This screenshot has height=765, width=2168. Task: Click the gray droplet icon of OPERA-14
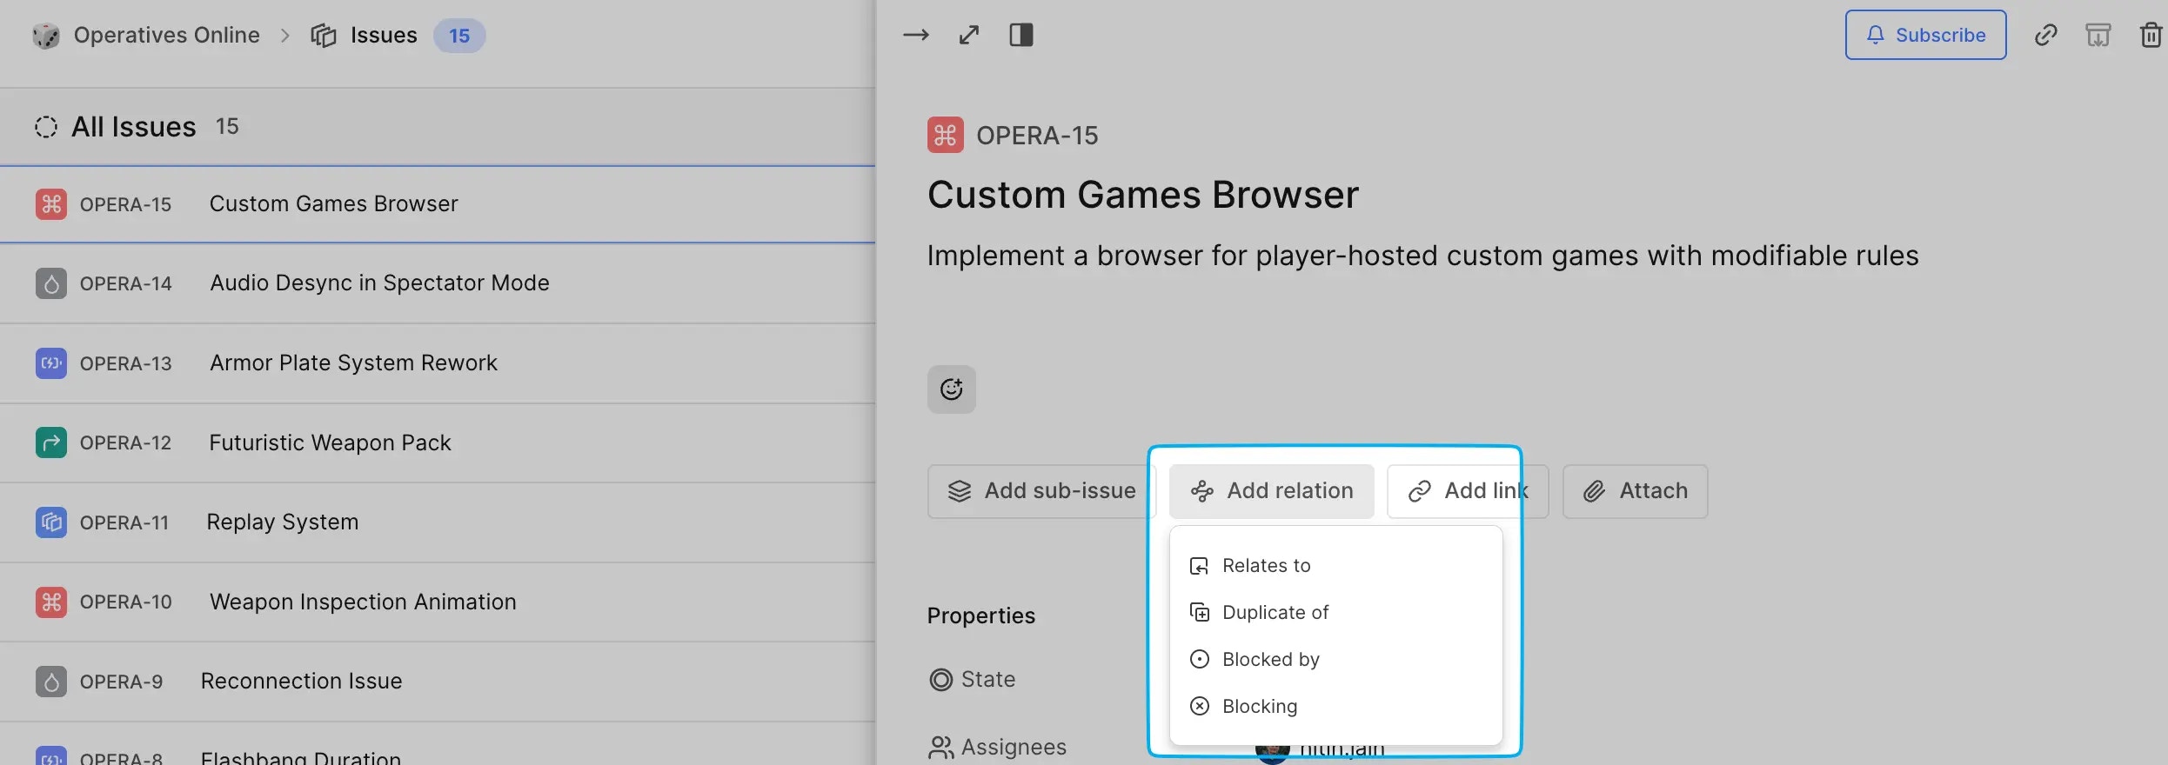[x=51, y=283]
